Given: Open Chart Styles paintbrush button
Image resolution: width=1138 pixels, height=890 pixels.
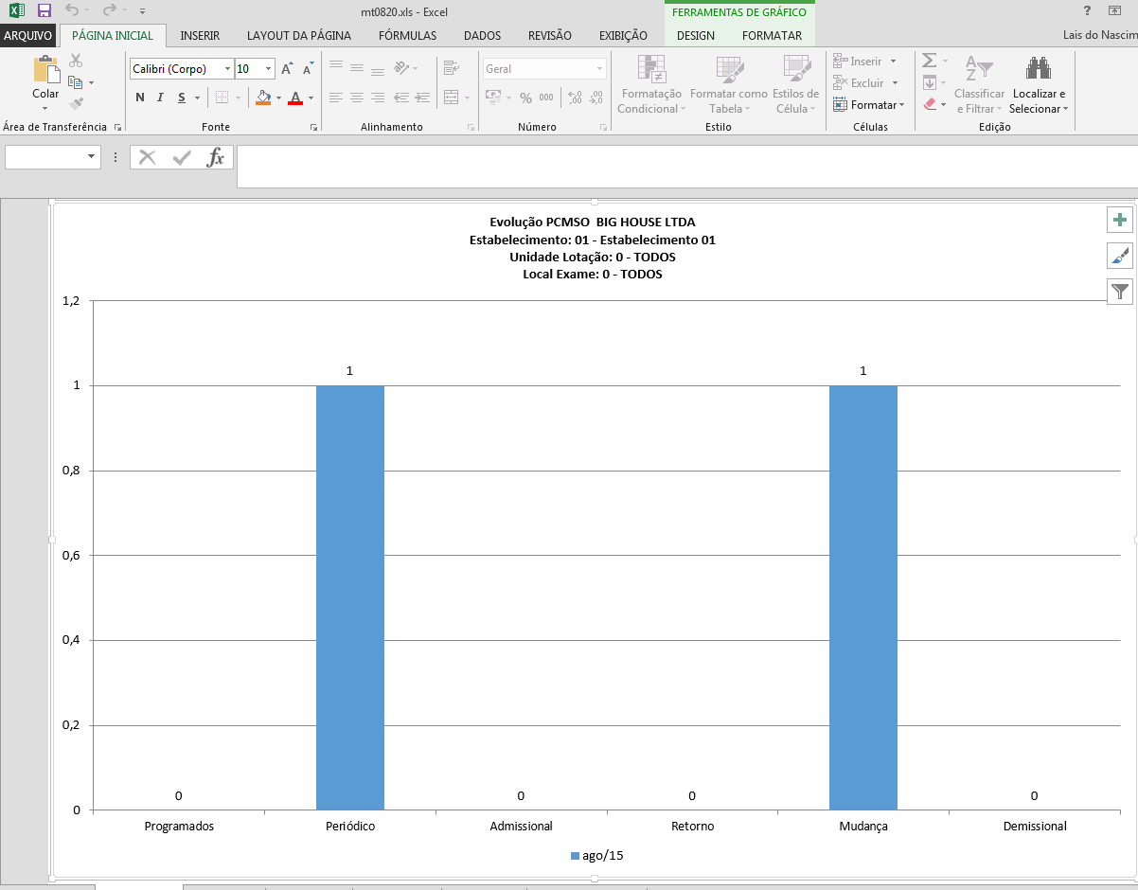Looking at the screenshot, I should tap(1120, 256).
